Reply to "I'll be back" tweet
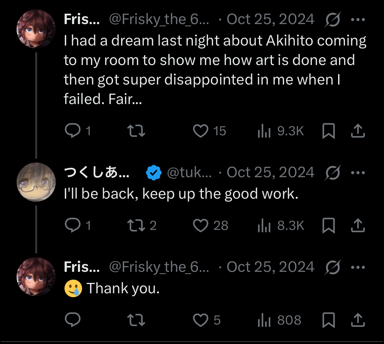Image resolution: width=384 pixels, height=344 pixels. click(x=72, y=225)
